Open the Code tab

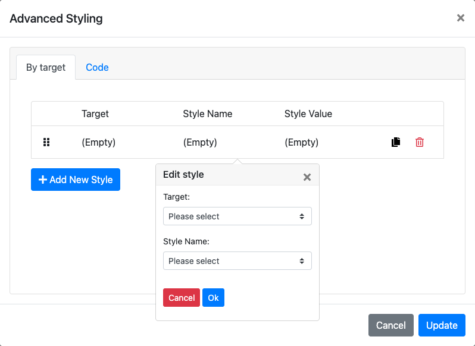pyautogui.click(x=97, y=67)
